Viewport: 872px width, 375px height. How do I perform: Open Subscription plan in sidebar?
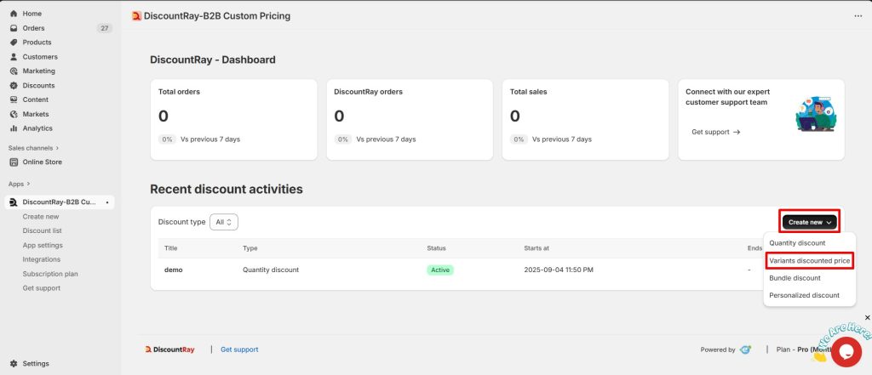[50, 274]
